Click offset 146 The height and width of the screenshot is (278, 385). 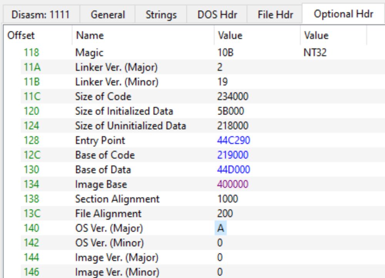[32, 272]
